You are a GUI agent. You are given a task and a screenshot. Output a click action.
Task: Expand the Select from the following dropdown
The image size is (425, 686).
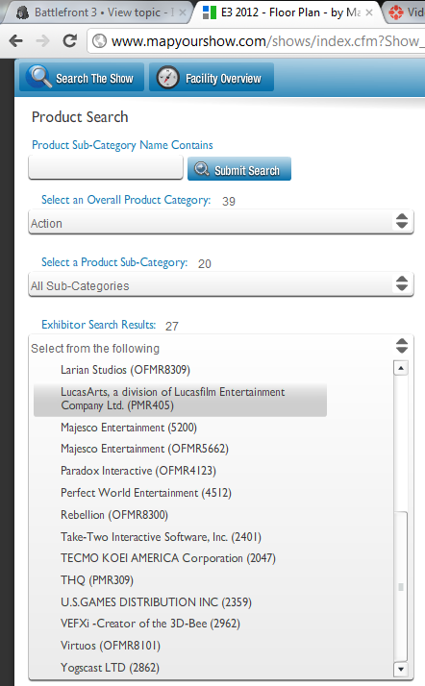pyautogui.click(x=221, y=348)
